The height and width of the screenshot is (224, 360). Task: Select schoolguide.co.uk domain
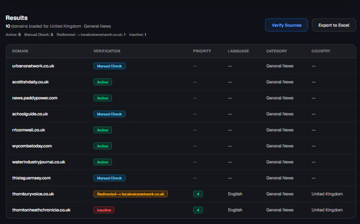[30, 114]
